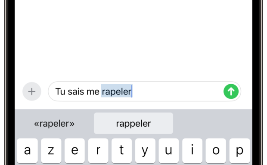267x165 pixels.
Task: Tap the letter p key
Action: (239, 151)
